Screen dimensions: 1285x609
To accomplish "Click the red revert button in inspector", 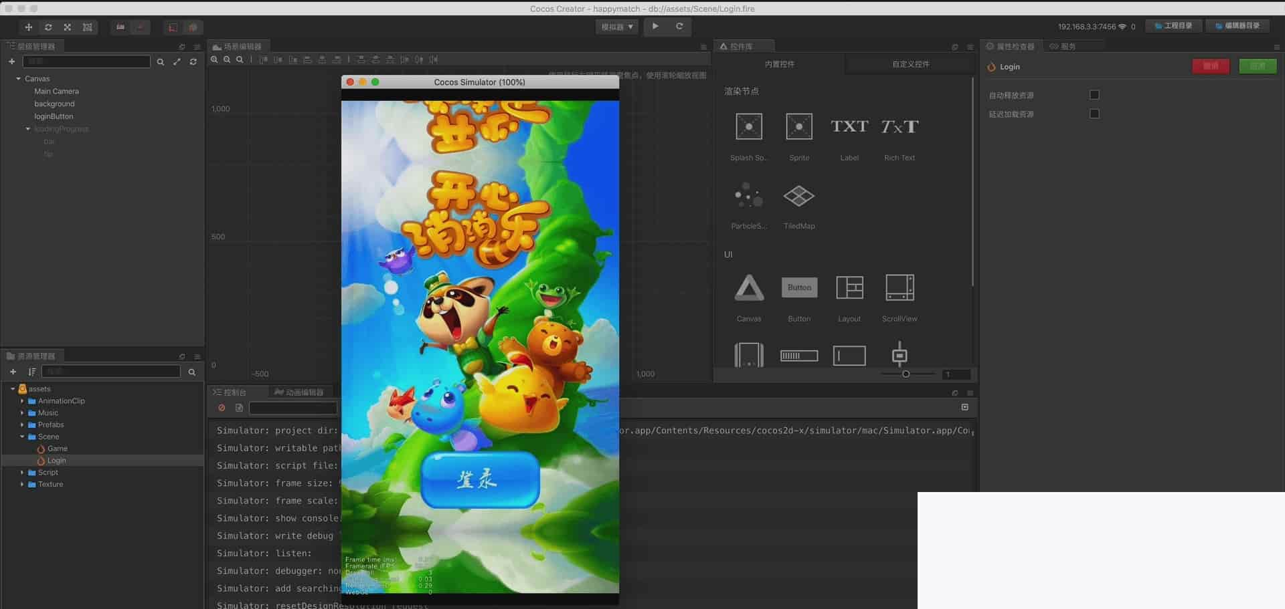I will pos(1210,66).
